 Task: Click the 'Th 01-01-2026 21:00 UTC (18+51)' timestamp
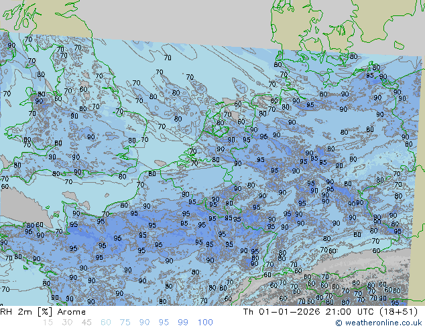[x=330, y=312]
